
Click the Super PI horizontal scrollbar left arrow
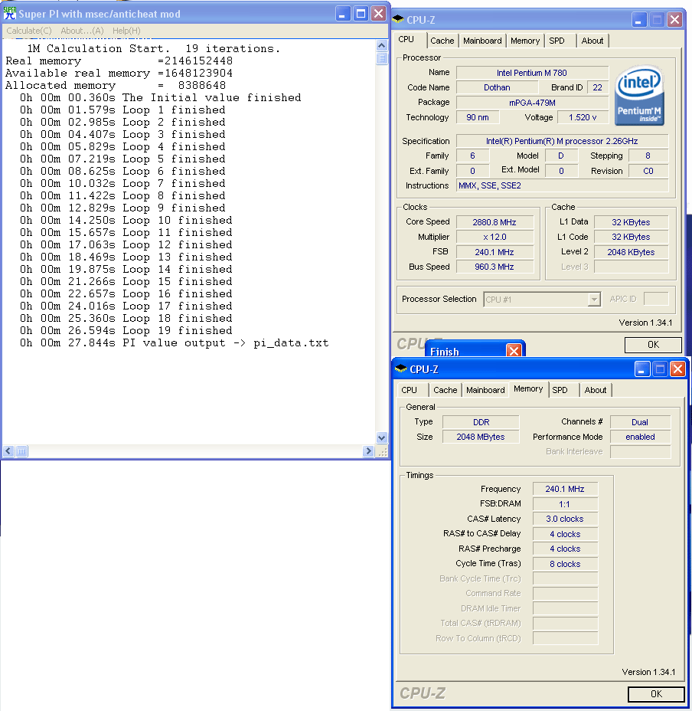click(8, 451)
